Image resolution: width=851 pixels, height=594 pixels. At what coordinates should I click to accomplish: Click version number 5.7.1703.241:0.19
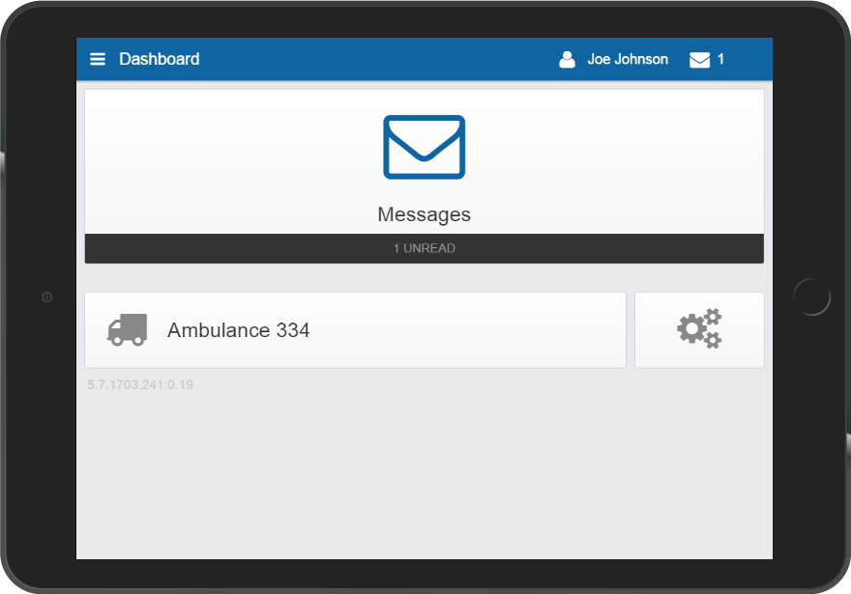[140, 384]
